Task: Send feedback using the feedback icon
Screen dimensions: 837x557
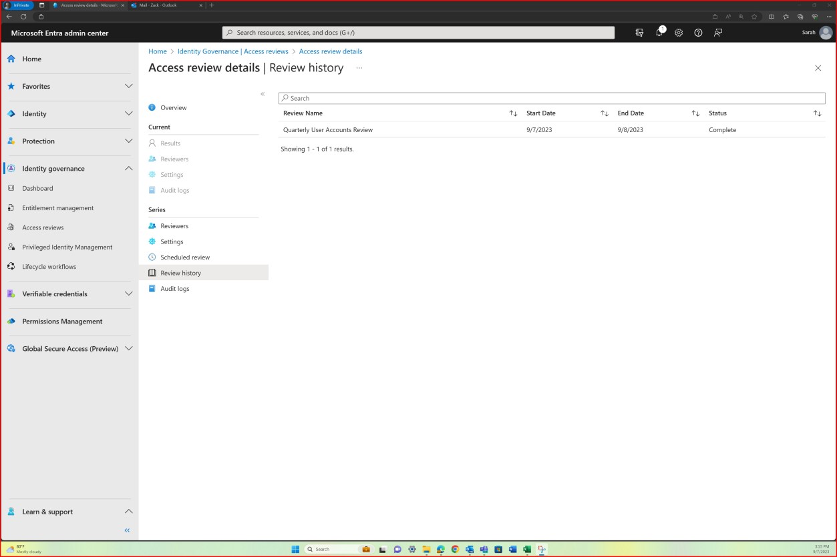Action: (717, 32)
